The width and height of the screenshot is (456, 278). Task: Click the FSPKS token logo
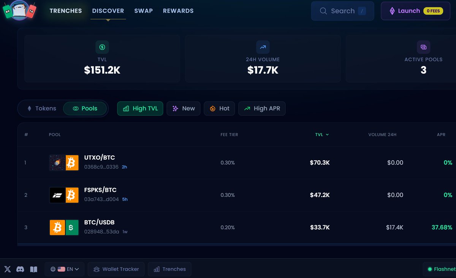click(x=57, y=195)
